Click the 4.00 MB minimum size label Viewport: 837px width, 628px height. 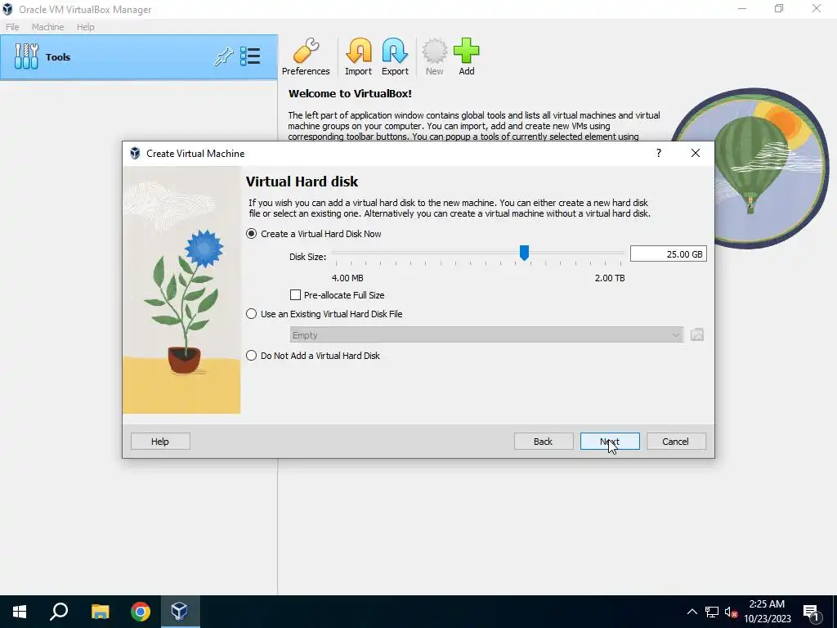(347, 278)
